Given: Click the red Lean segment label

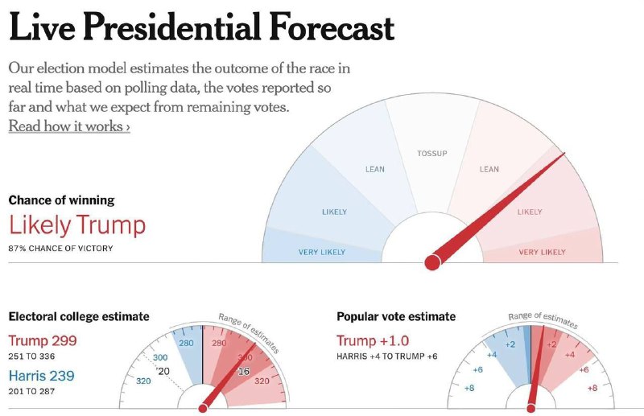Looking at the screenshot, I should point(489,169).
